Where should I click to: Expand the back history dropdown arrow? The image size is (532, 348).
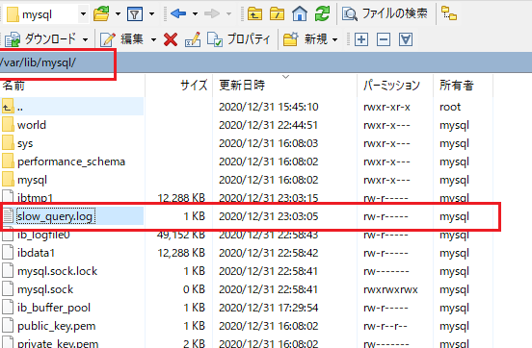[x=195, y=14]
